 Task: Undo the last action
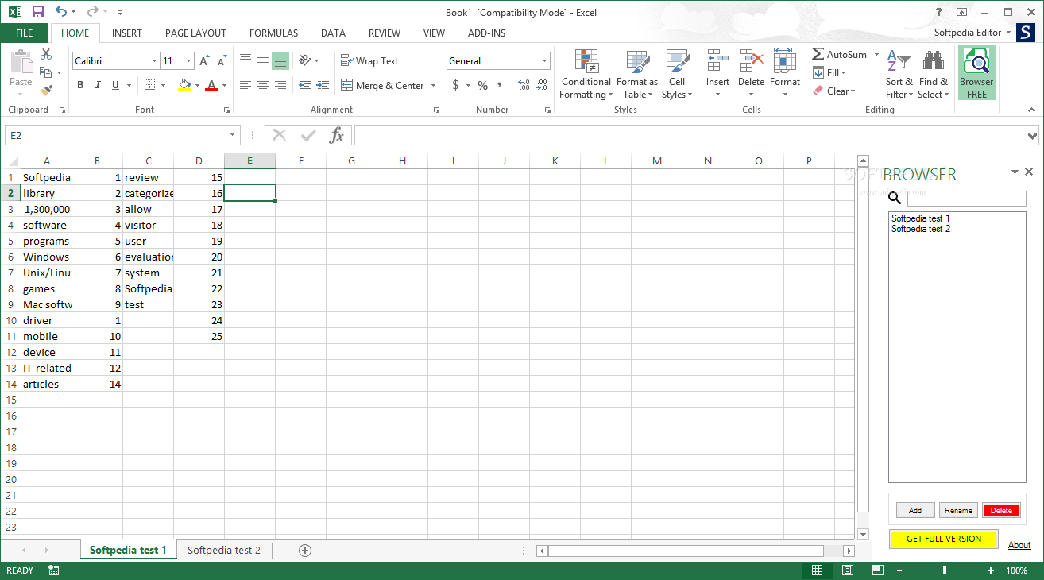(61, 12)
